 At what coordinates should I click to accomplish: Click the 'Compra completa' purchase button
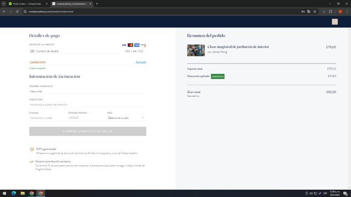(x=88, y=131)
